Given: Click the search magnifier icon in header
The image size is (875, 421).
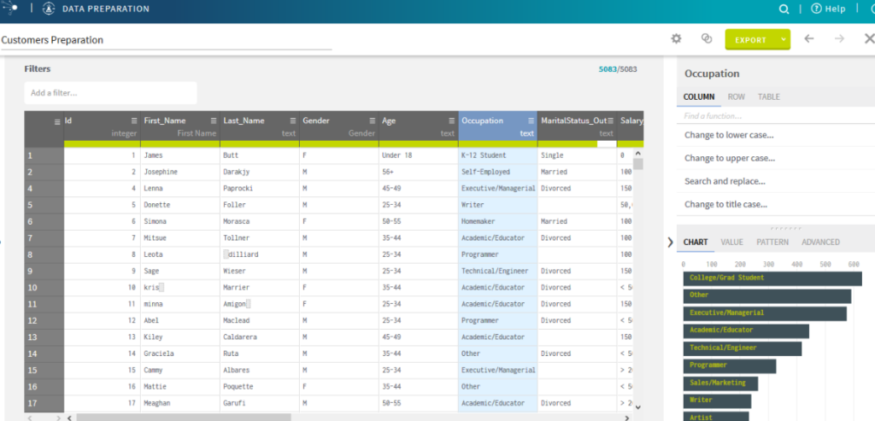Looking at the screenshot, I should click(x=784, y=9).
